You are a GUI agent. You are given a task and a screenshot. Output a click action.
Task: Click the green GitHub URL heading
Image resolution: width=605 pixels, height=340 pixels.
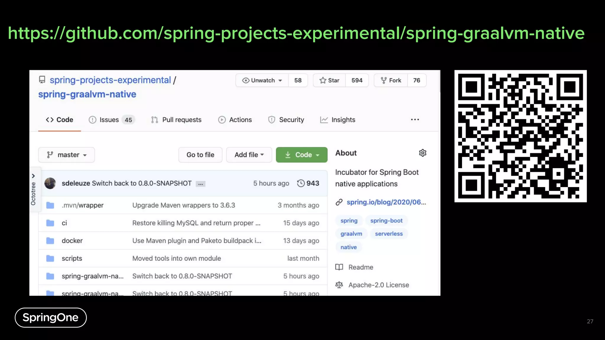[x=296, y=33]
